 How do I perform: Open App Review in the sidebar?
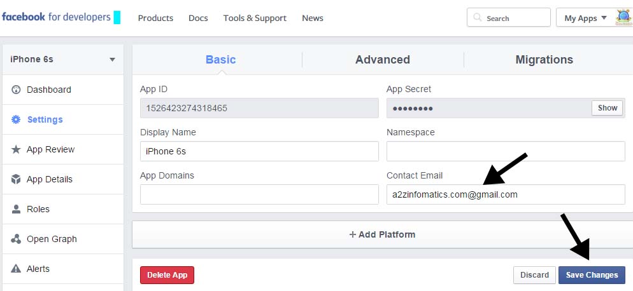[63, 149]
